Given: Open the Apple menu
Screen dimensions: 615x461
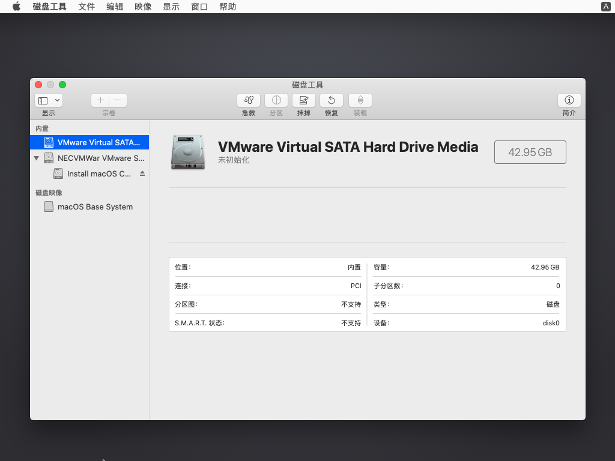Looking at the screenshot, I should click(x=16, y=7).
